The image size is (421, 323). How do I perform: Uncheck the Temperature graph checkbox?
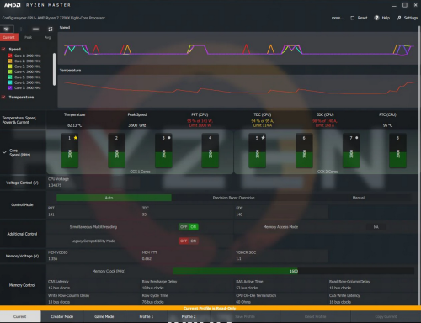[x=3, y=97]
